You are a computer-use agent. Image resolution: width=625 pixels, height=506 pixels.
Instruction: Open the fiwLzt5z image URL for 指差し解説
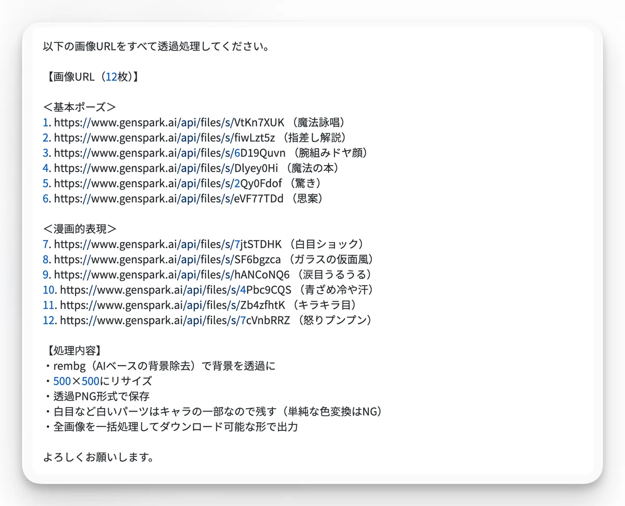[x=165, y=137]
